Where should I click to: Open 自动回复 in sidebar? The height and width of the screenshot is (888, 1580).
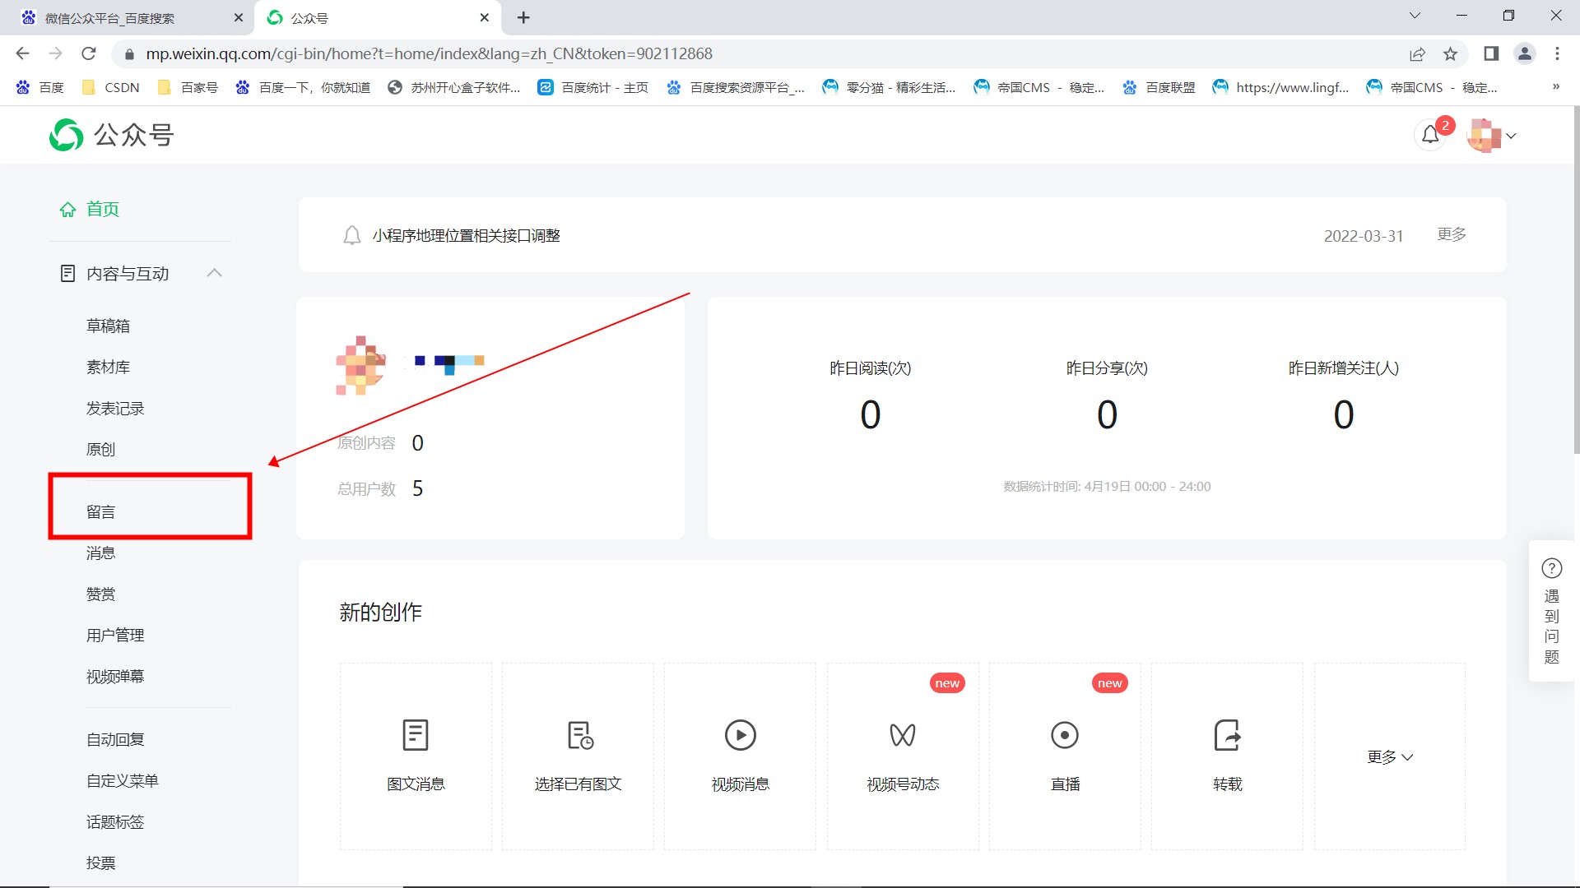115,739
